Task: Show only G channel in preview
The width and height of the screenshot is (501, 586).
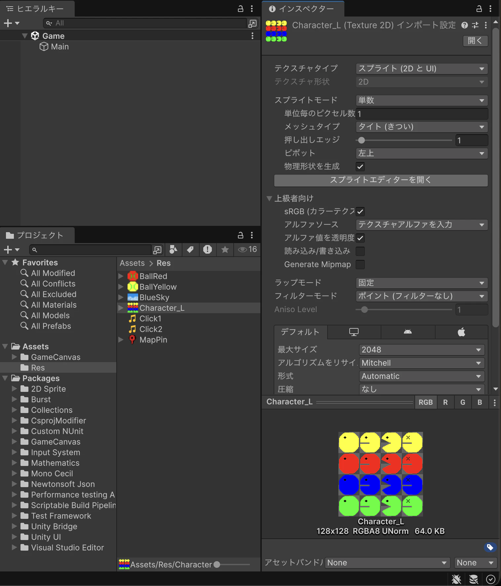Action: point(463,402)
